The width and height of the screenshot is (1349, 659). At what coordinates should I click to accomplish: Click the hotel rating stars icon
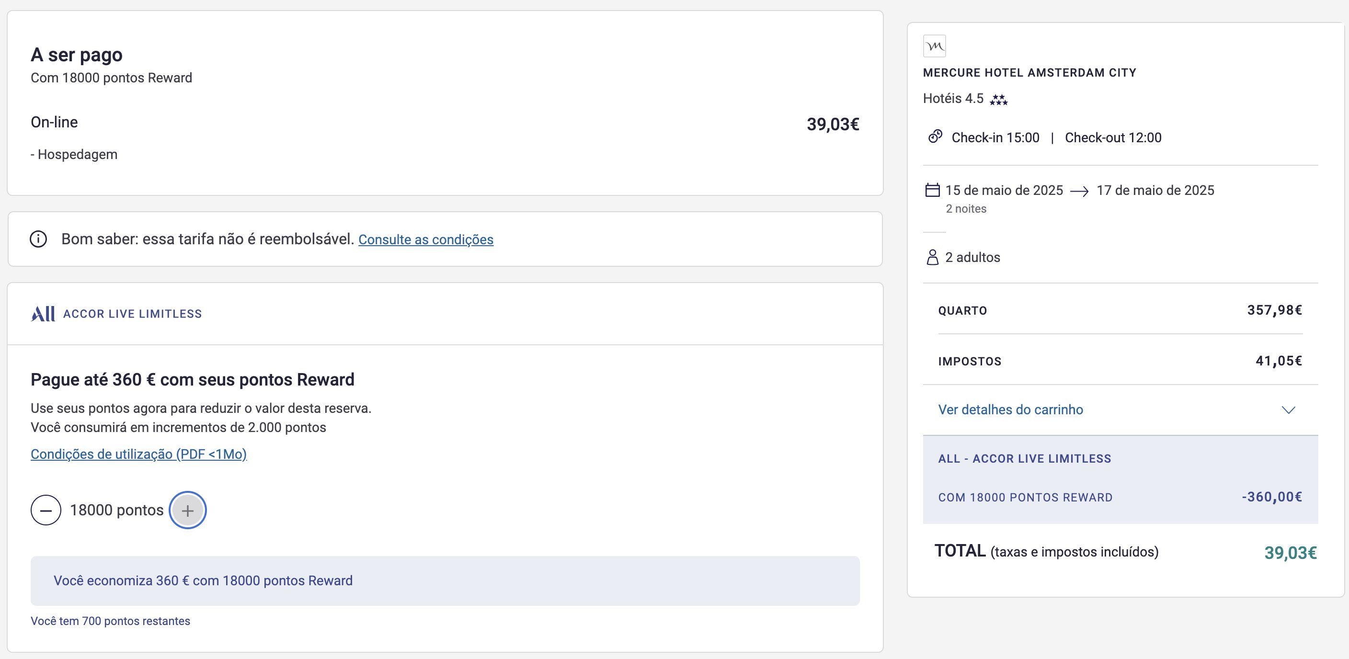point(999,100)
